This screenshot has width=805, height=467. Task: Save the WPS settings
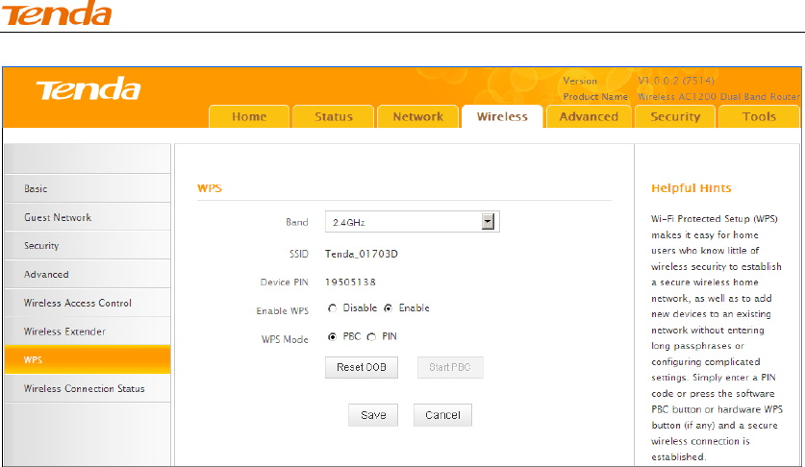coord(373,415)
